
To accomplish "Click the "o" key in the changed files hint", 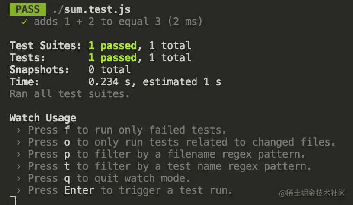I will click(67, 142).
